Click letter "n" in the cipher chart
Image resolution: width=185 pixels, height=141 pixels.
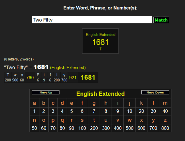tap(34, 120)
